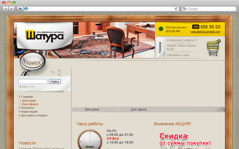Click the Поиск magnifying glass graphic
Image resolution: width=239 pixels, height=149 pixels.
click(32, 63)
